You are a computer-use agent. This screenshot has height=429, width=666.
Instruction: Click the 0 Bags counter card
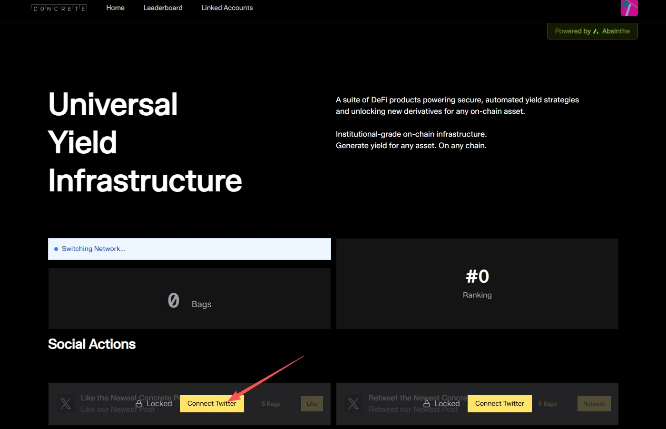189,299
